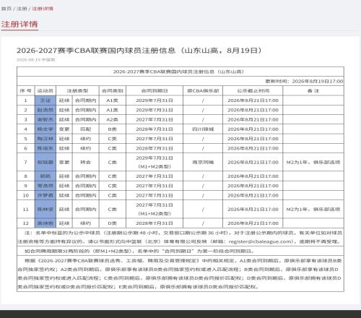The height and width of the screenshot is (318, 361).
Task: Click the 合同到期日 column header
Action: point(155,91)
